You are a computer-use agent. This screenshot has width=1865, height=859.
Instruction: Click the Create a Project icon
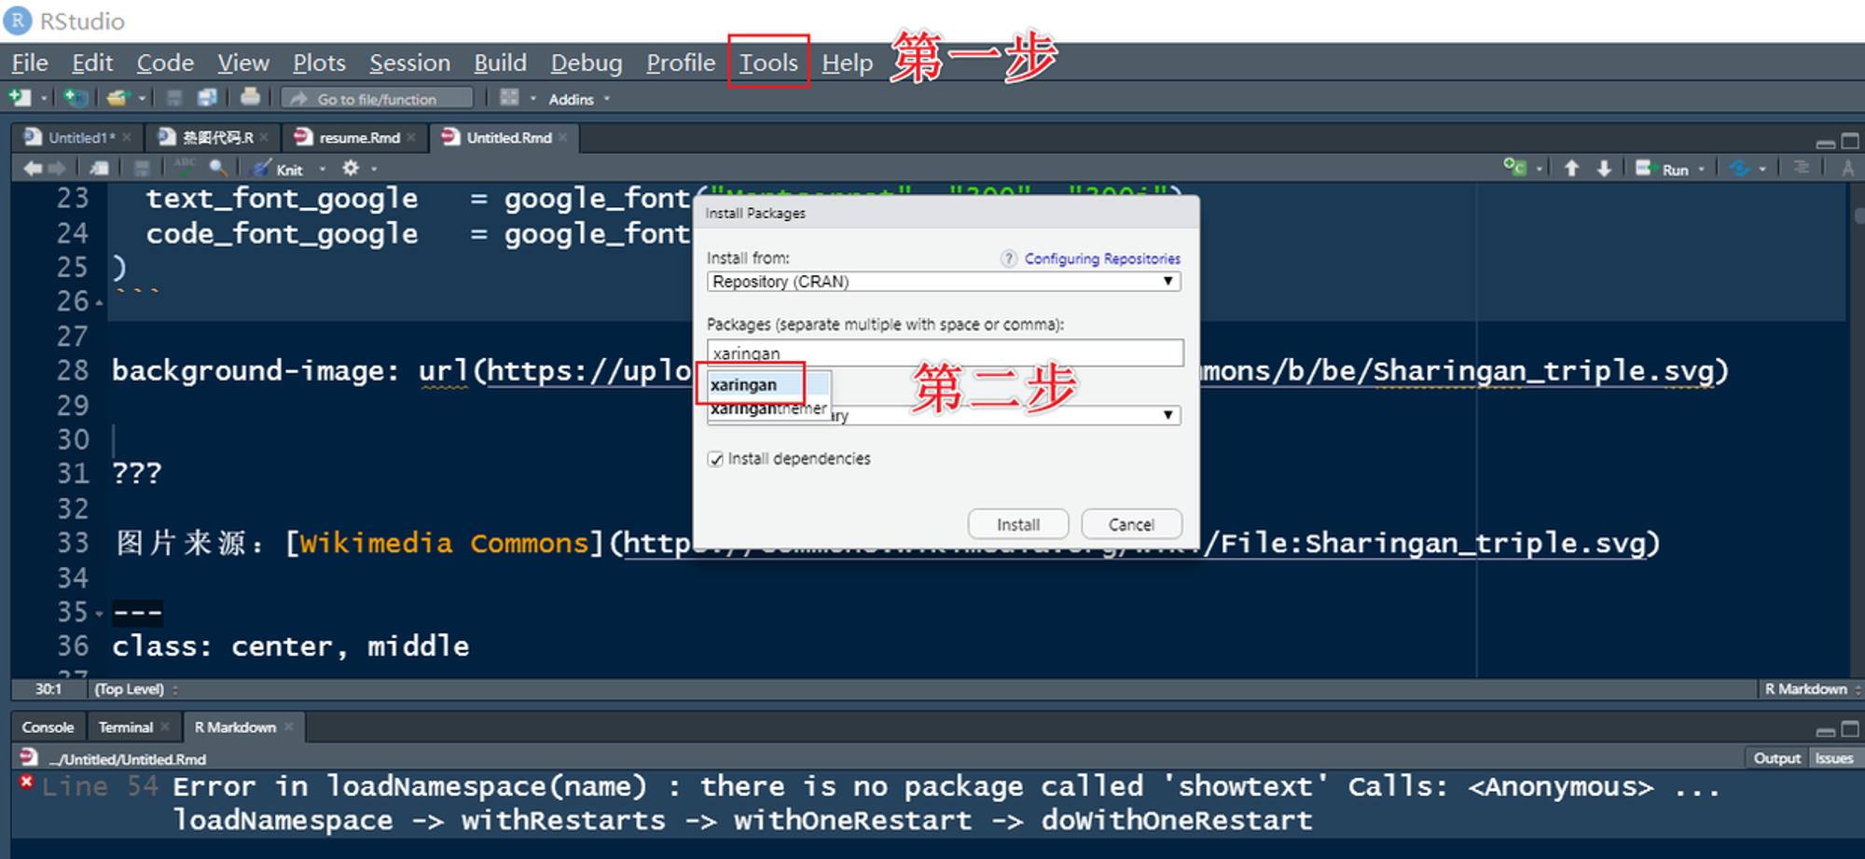tap(76, 98)
